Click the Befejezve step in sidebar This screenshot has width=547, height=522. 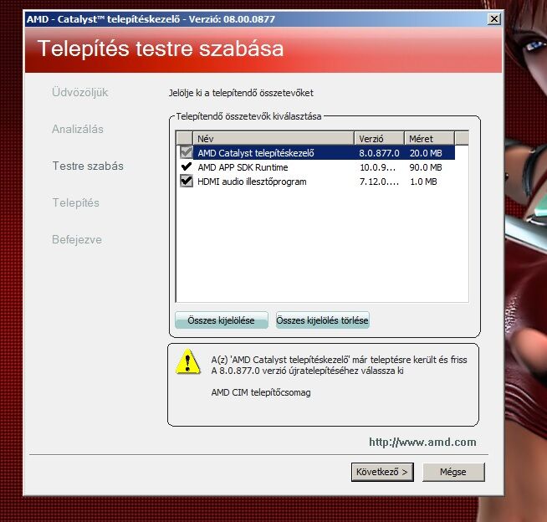[x=77, y=240]
